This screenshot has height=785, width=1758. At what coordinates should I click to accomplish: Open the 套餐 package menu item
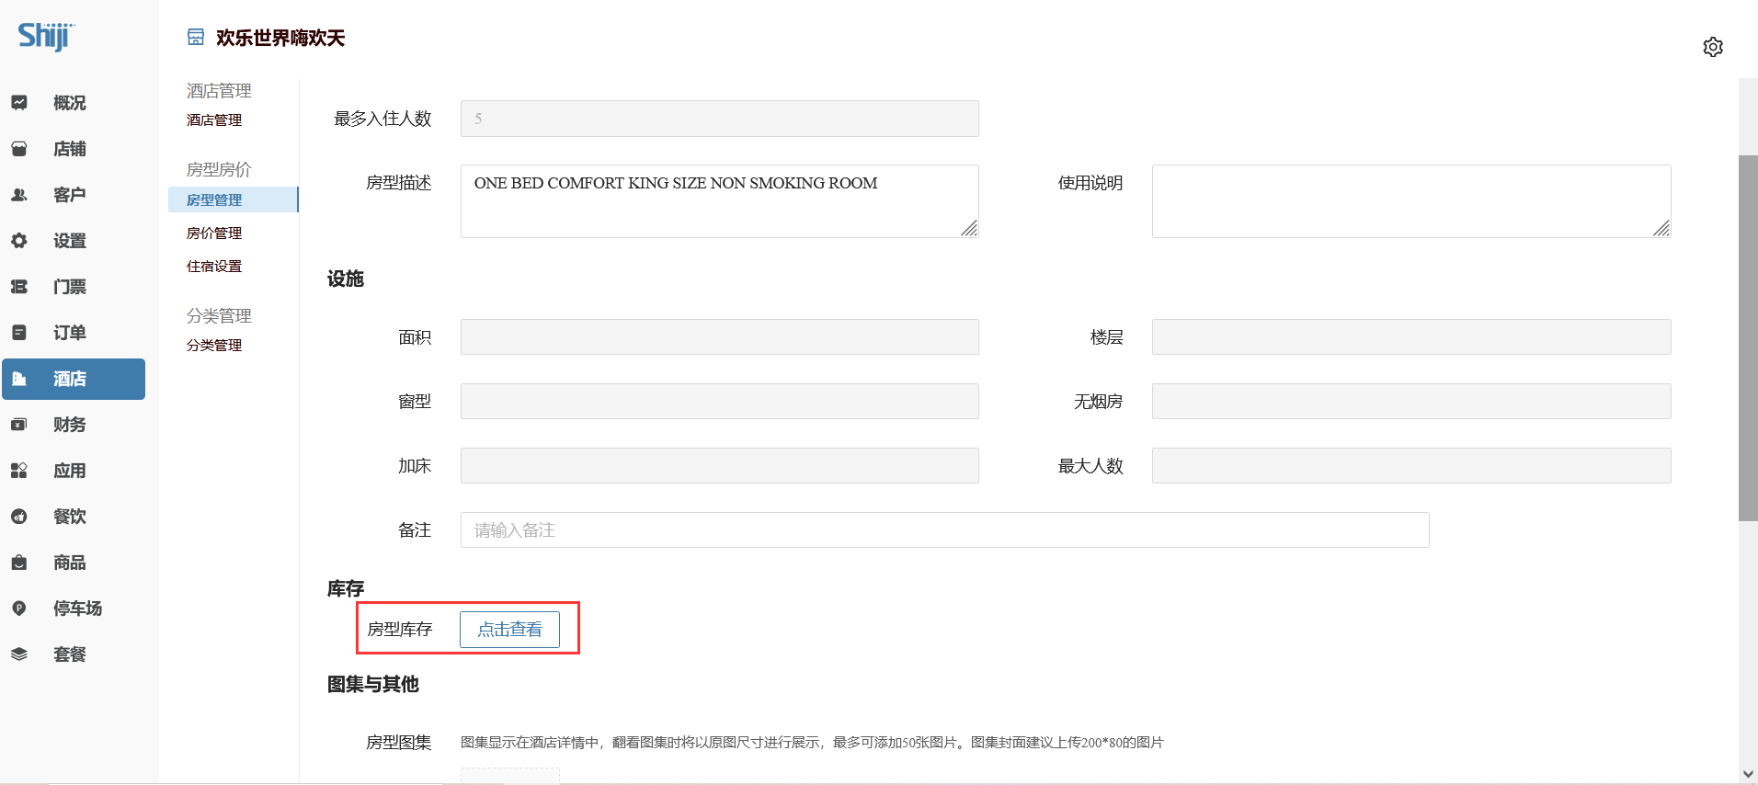(70, 654)
